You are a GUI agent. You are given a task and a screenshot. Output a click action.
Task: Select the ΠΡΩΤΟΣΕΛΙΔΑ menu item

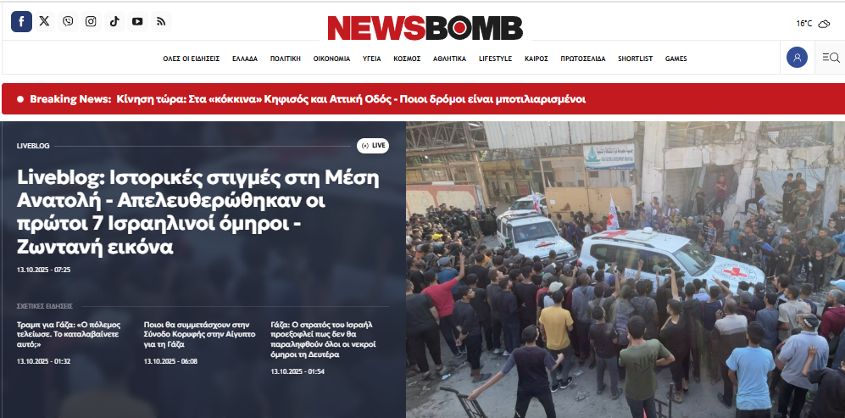pyautogui.click(x=583, y=59)
